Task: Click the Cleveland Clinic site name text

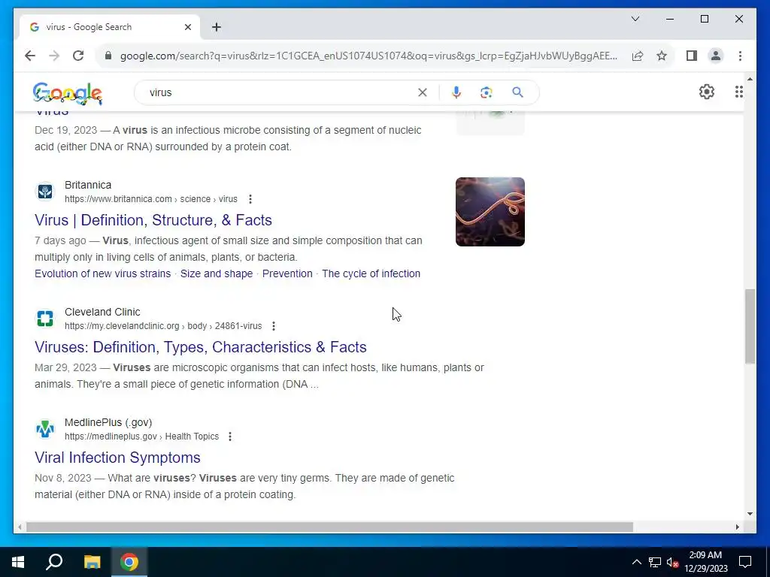Action: tap(102, 312)
